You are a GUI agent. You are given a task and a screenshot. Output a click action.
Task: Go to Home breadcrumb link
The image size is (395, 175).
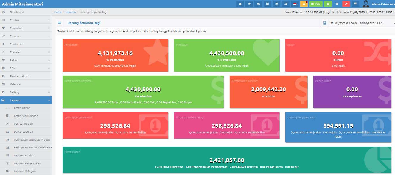pos(58,12)
